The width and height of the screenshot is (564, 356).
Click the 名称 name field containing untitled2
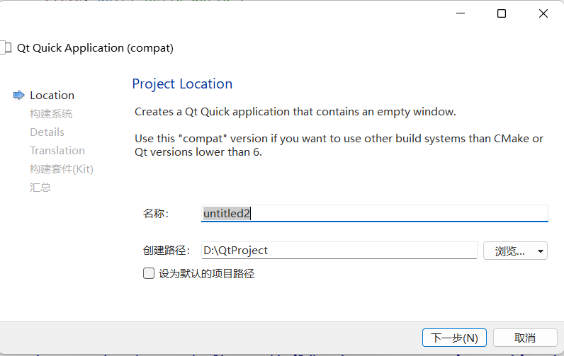[374, 213]
